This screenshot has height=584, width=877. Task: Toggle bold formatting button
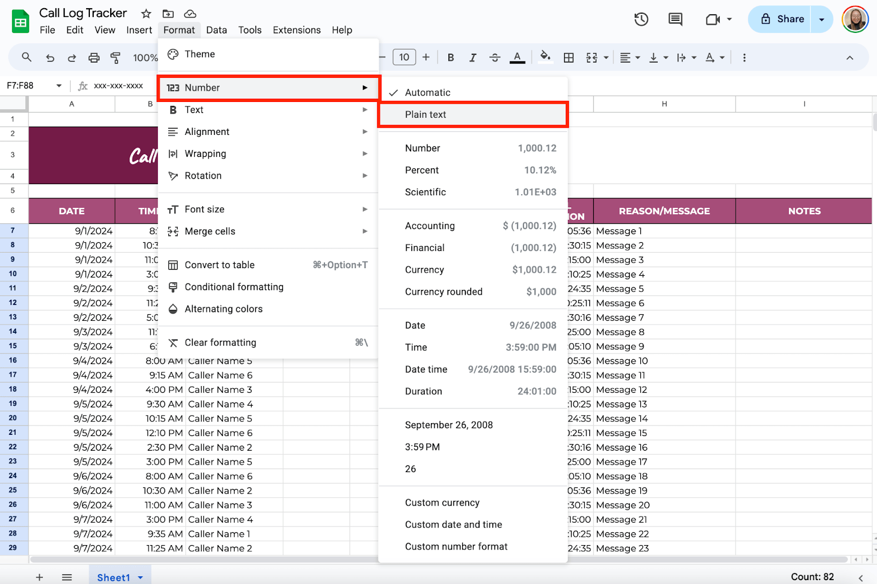coord(451,58)
